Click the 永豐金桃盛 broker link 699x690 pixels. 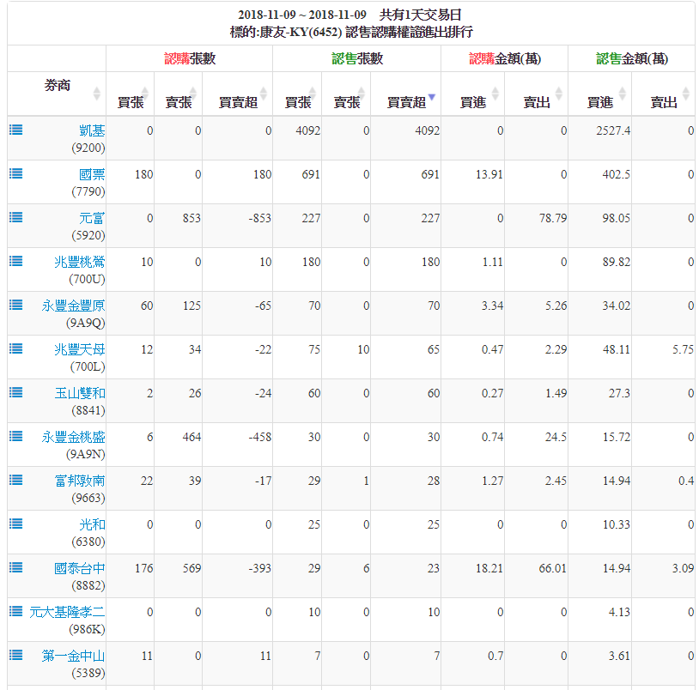74,437
